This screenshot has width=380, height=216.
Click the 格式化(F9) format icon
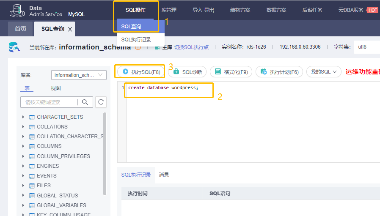coord(218,71)
